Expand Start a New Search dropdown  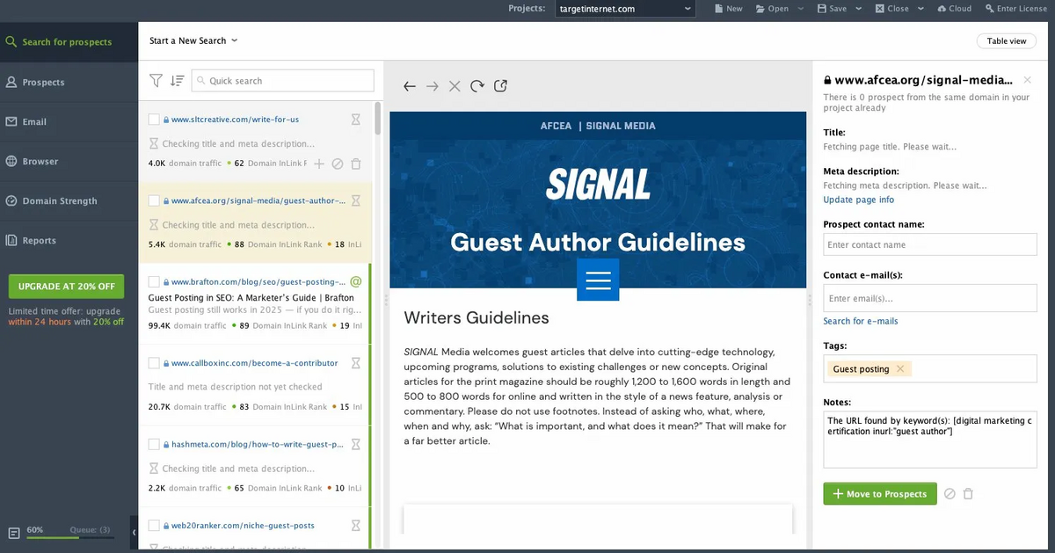coord(193,40)
